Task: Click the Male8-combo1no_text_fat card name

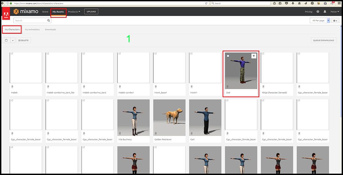Action: coord(61,93)
